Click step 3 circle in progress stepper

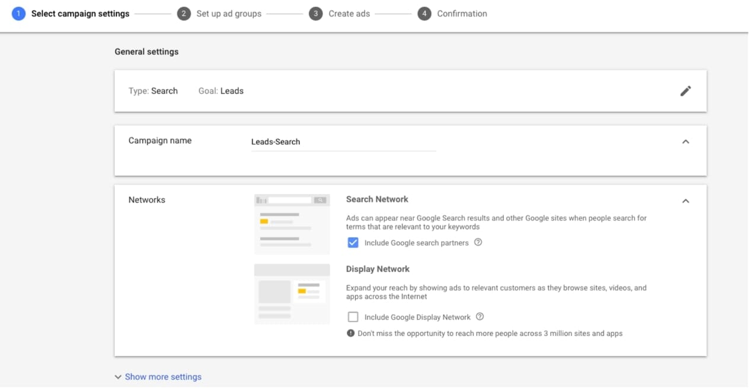point(316,14)
